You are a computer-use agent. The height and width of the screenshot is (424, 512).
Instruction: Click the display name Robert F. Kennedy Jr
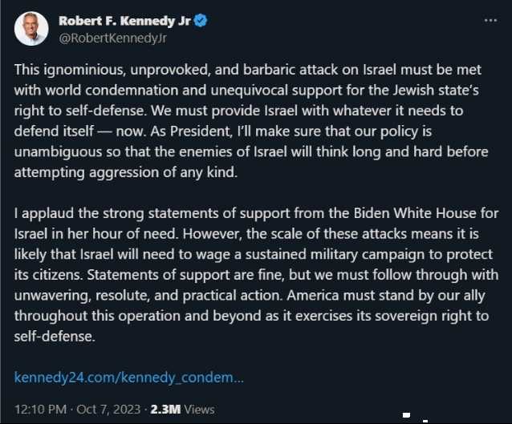click(x=124, y=21)
